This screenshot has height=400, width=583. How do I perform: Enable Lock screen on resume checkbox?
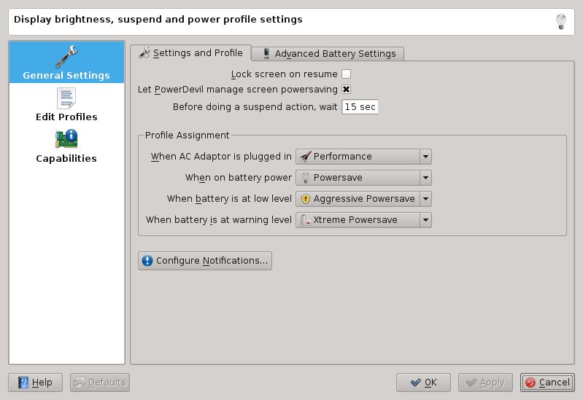click(347, 74)
